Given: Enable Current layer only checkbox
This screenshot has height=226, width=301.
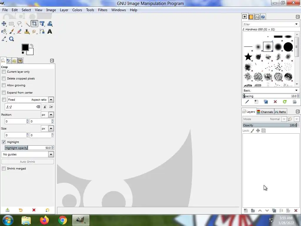Looking at the screenshot, I should [x=4, y=72].
